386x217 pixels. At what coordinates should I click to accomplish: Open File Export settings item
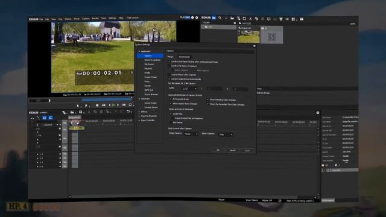pyautogui.click(x=149, y=64)
